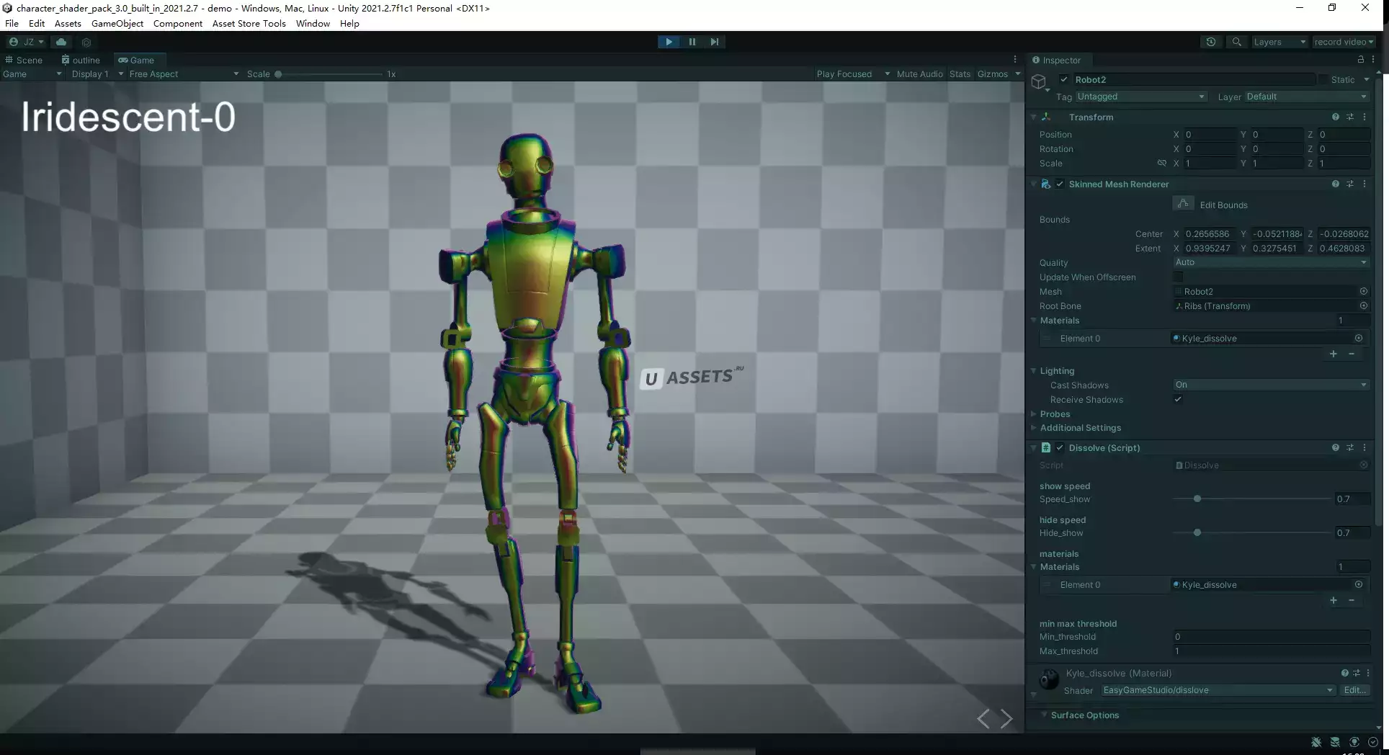Lock the Inspector panel

(x=1360, y=60)
